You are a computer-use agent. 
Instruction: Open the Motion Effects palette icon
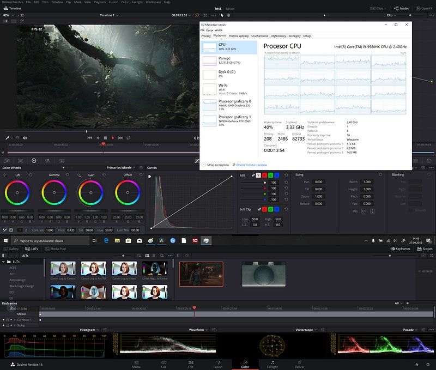[62, 161]
